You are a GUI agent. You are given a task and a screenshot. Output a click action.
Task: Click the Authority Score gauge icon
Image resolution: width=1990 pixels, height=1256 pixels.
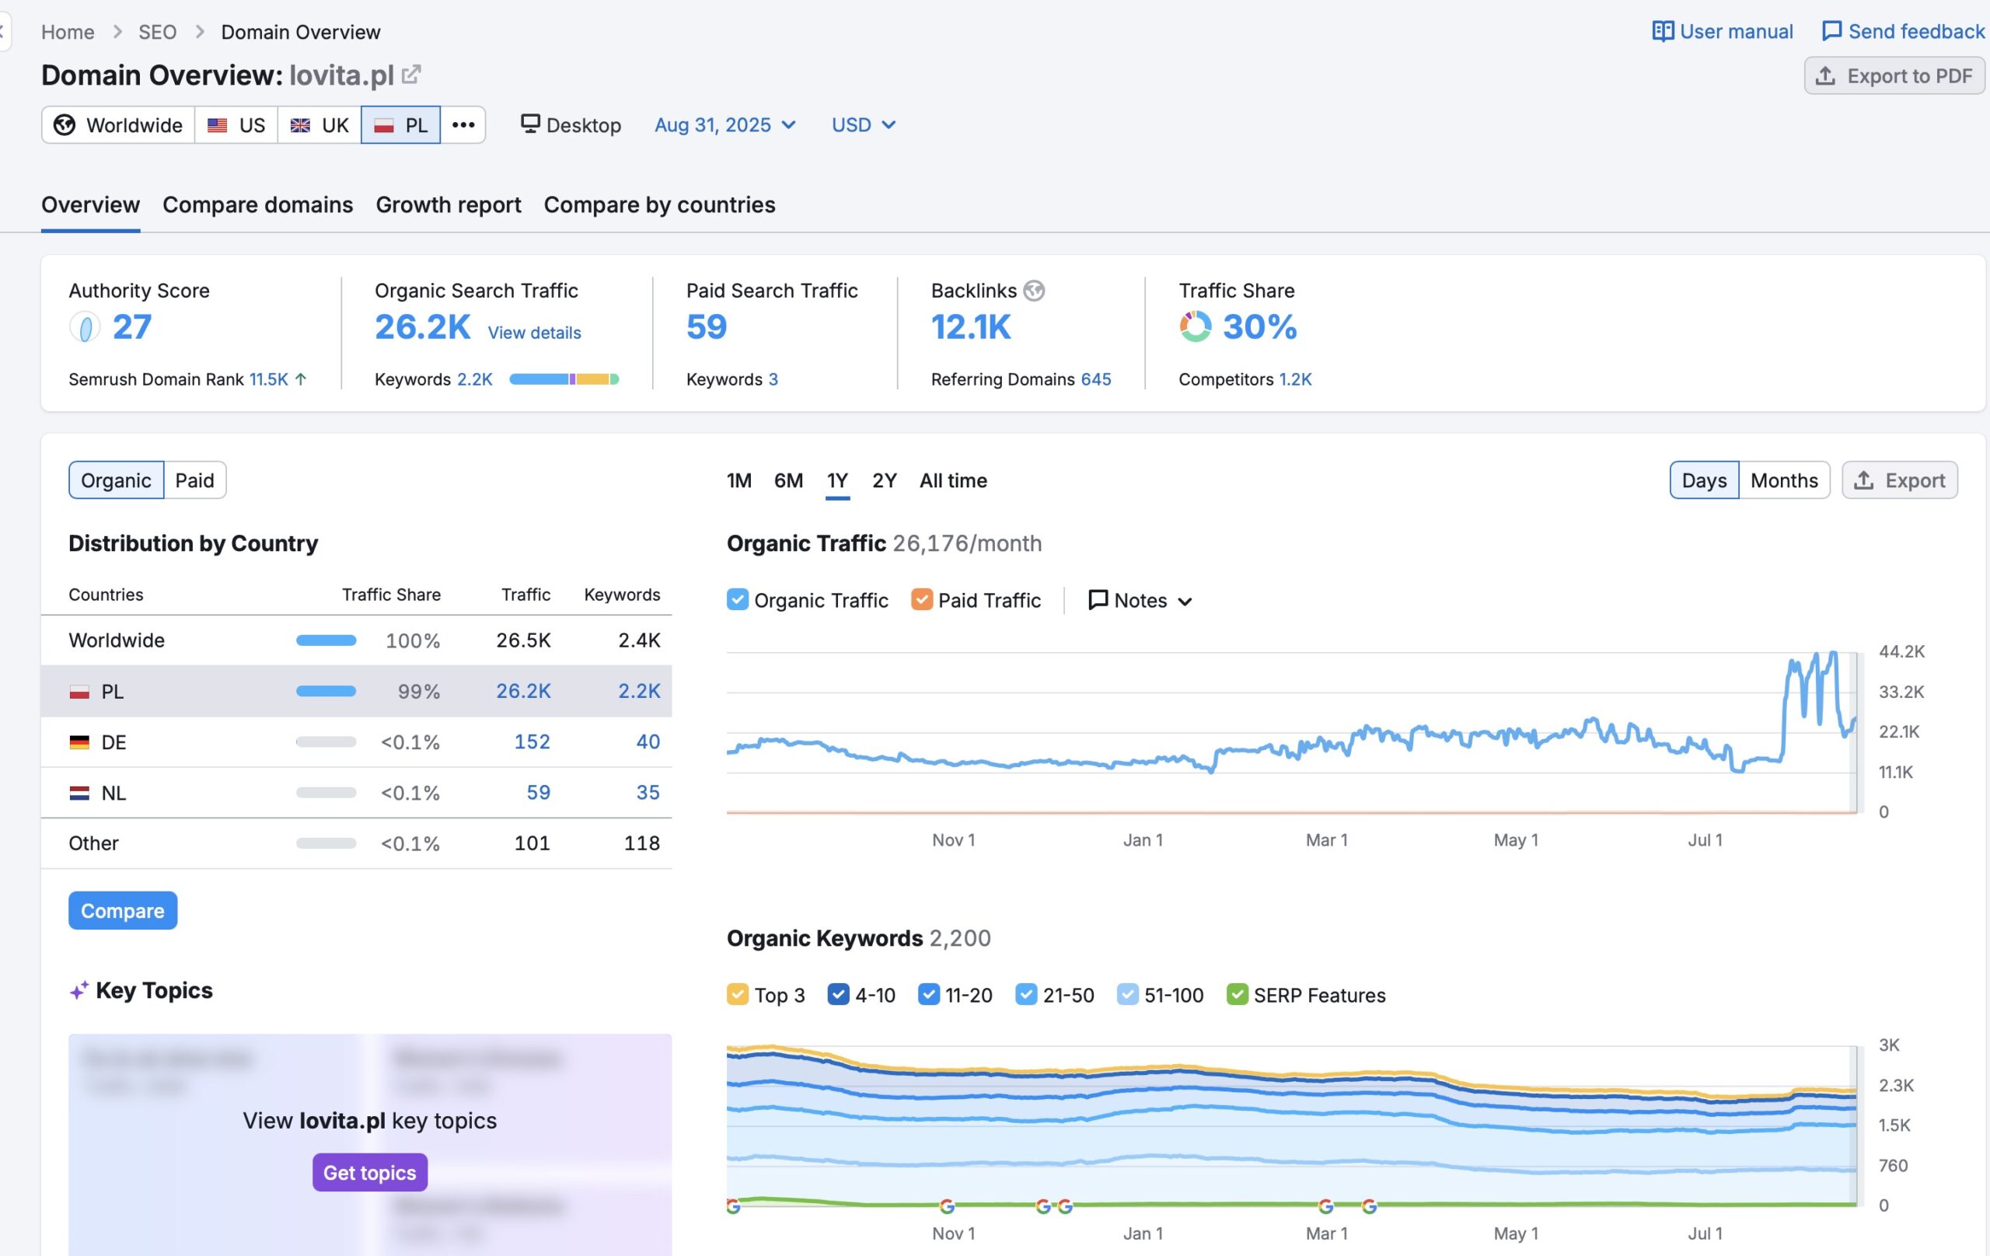click(84, 327)
